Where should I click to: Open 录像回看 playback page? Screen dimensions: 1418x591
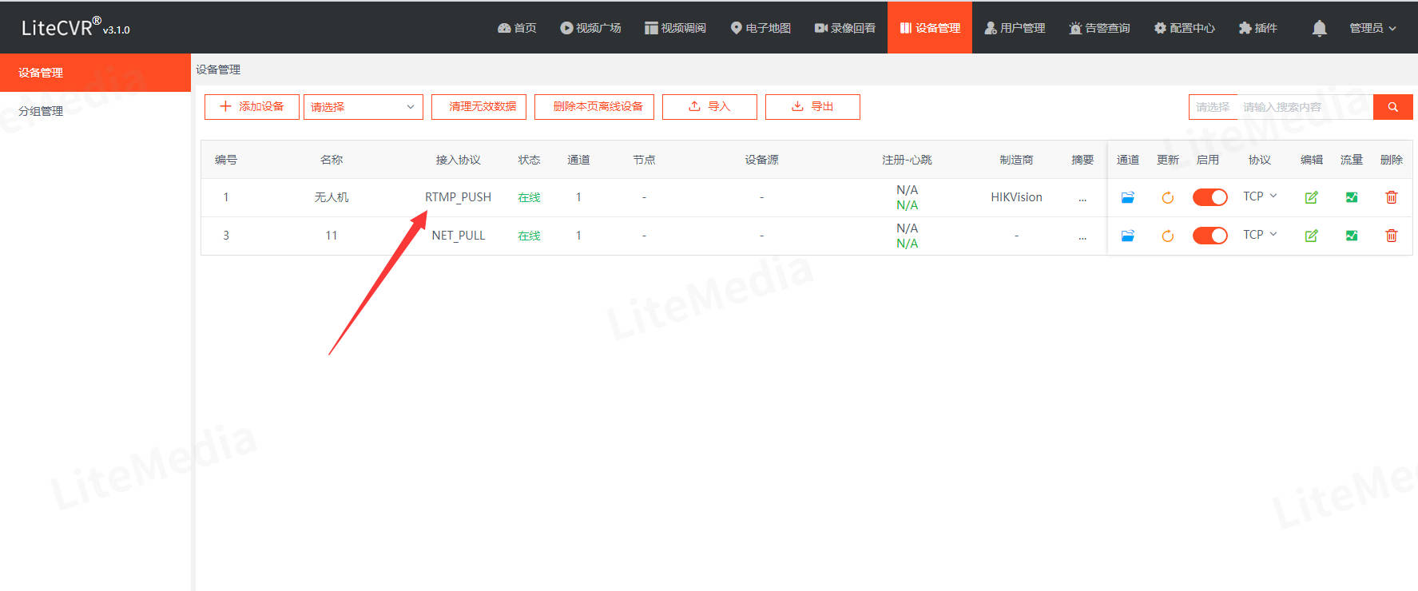pyautogui.click(x=845, y=28)
